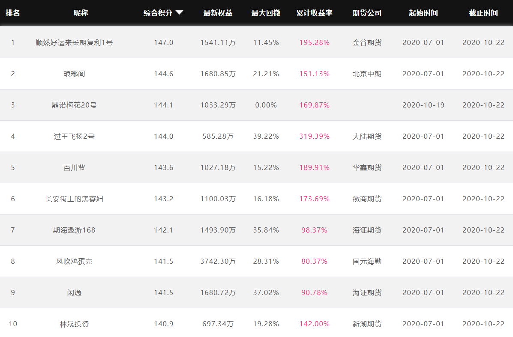Click the 期货公司 column header
513x337 pixels.
[367, 13]
